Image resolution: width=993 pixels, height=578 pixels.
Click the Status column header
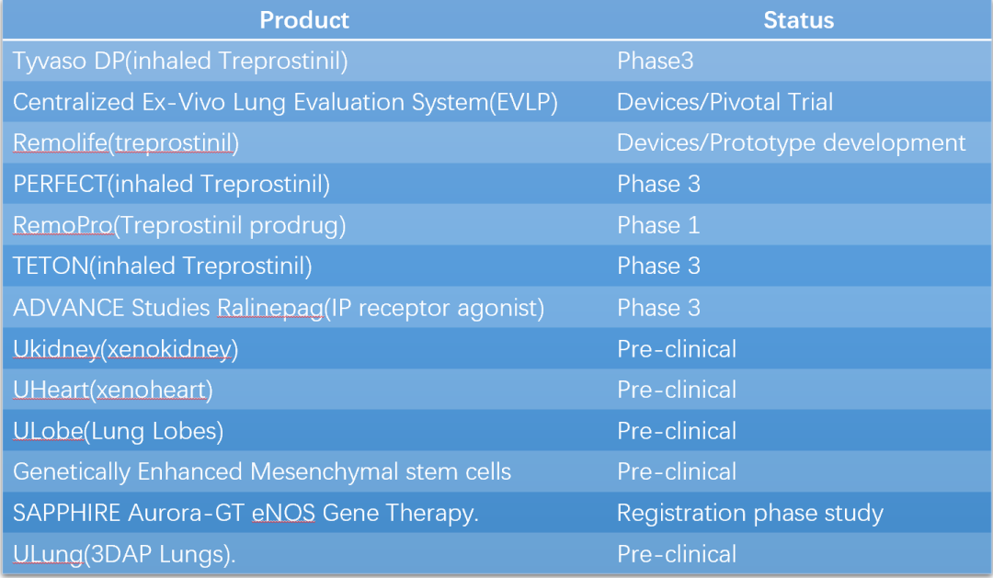[798, 20]
